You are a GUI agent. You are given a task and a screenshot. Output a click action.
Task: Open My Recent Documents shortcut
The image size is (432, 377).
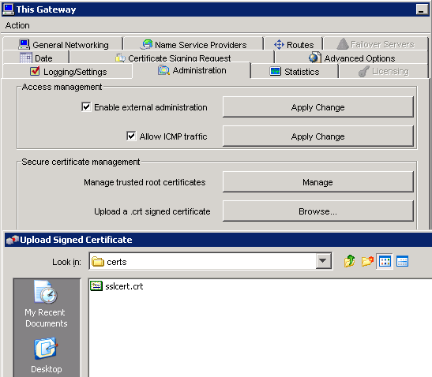coord(46,304)
